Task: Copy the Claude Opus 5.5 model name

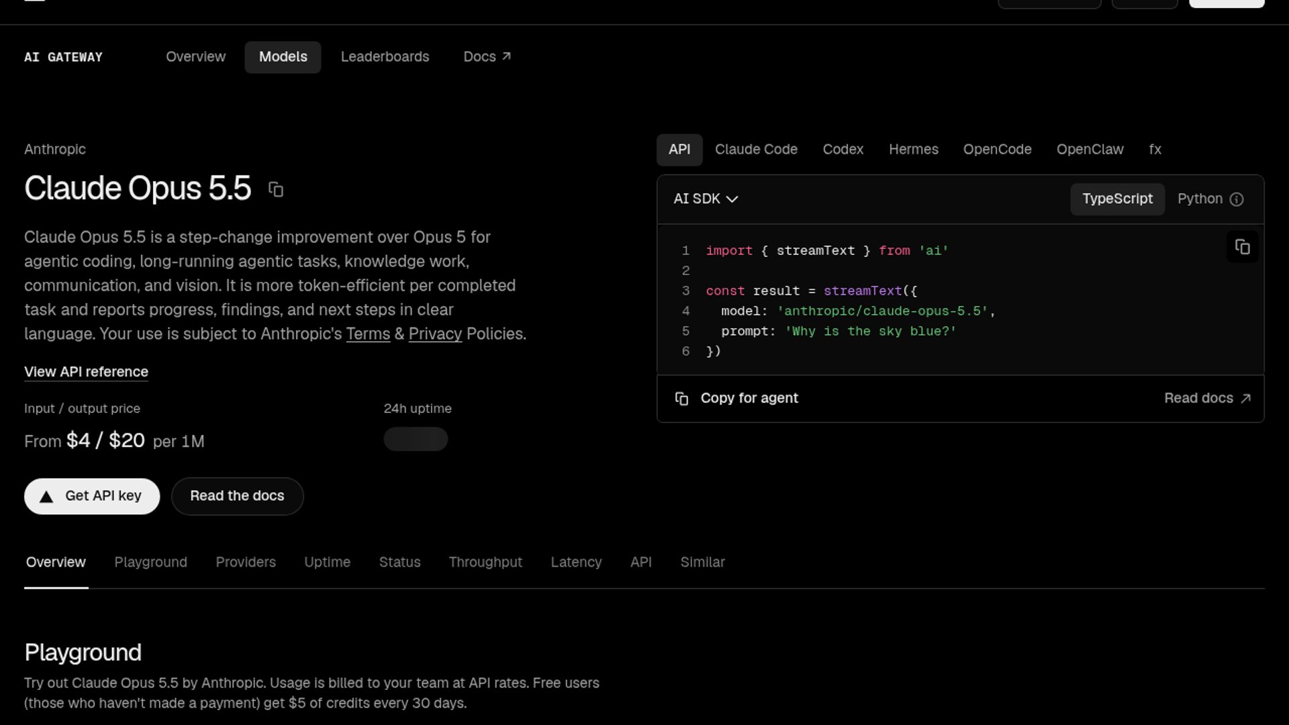Action: 276,189
